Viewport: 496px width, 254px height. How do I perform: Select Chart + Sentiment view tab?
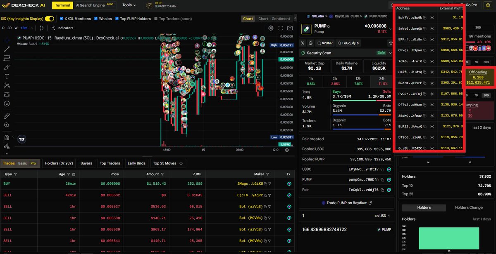[x=274, y=19]
